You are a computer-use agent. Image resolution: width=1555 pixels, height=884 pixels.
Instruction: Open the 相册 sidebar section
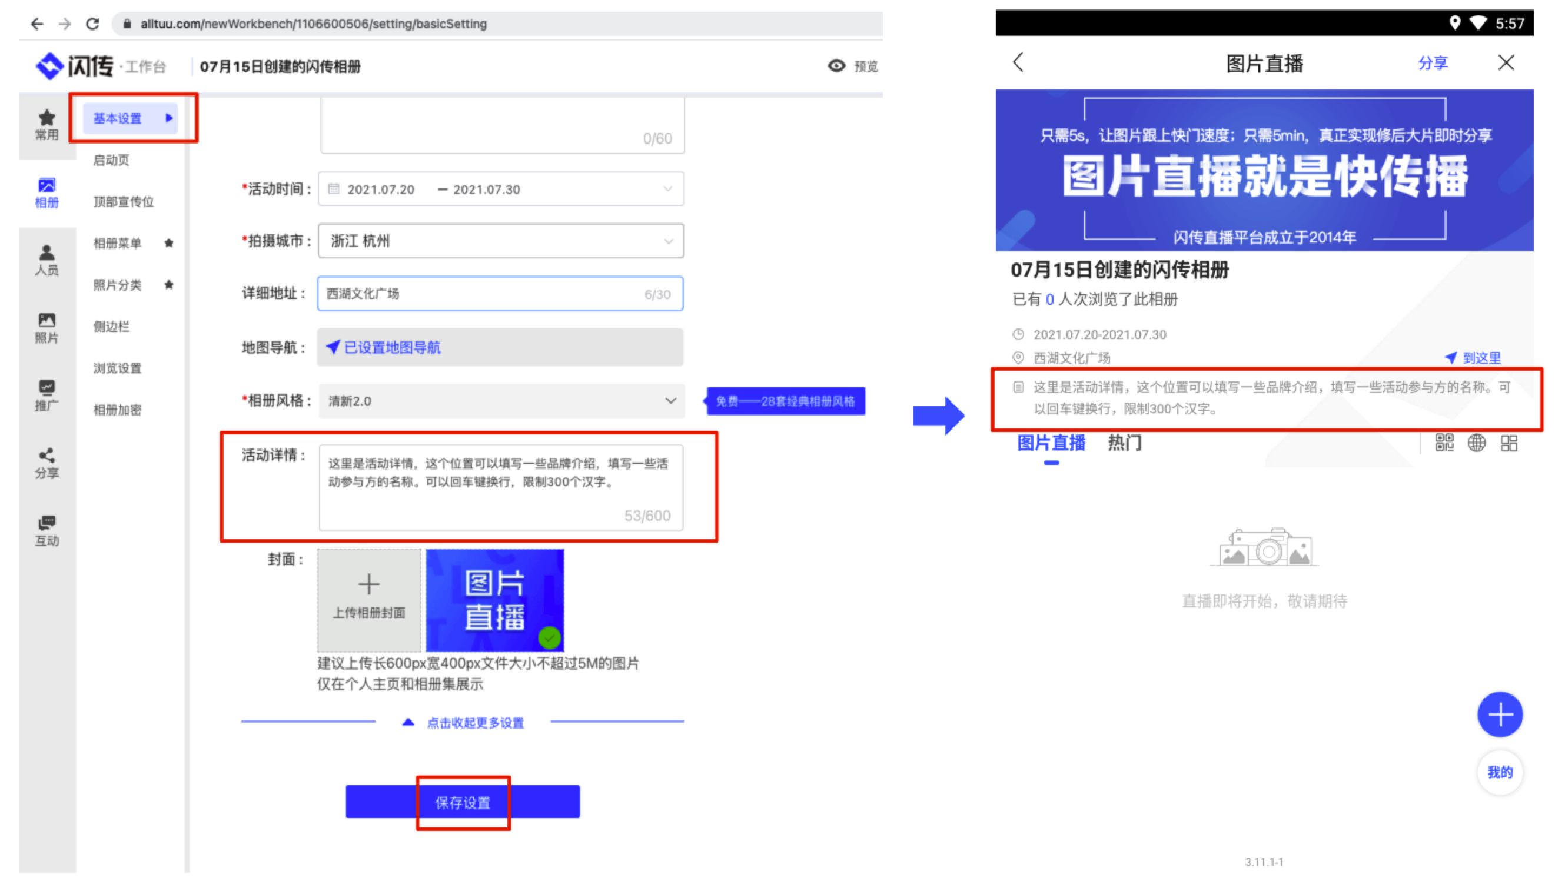(x=46, y=193)
